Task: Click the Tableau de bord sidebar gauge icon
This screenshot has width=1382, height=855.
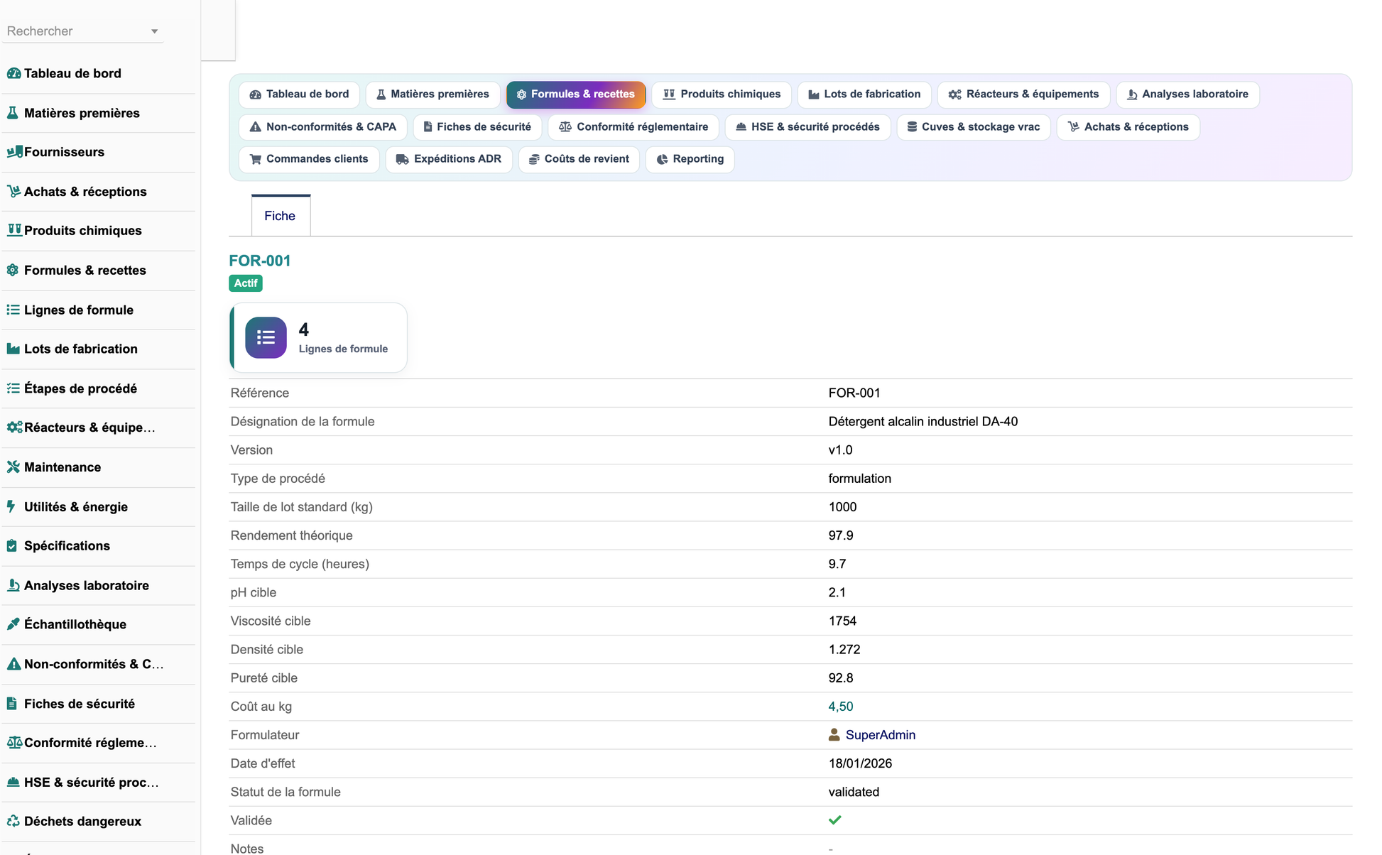Action: click(x=13, y=73)
